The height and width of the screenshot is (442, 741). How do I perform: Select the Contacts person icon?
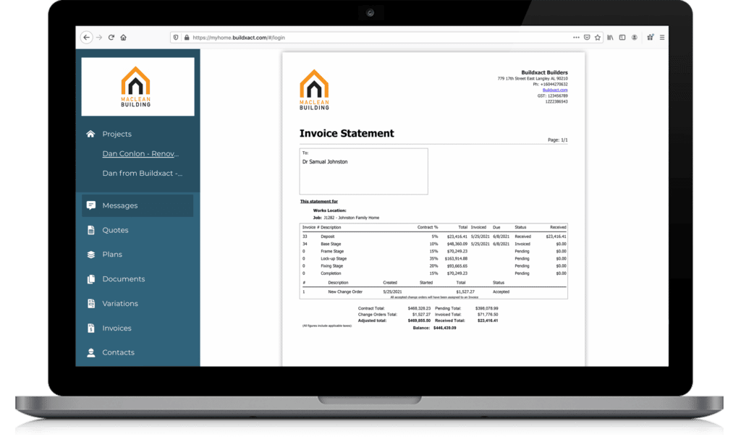click(90, 352)
